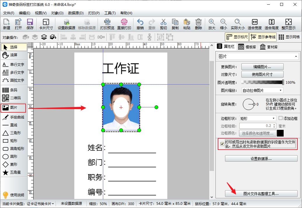Click the black 边框颜色 color swatch
Screen dimensions: 302x208
pos(280,133)
